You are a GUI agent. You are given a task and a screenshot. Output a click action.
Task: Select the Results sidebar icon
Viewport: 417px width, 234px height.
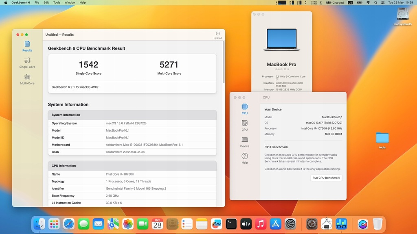(x=27, y=46)
